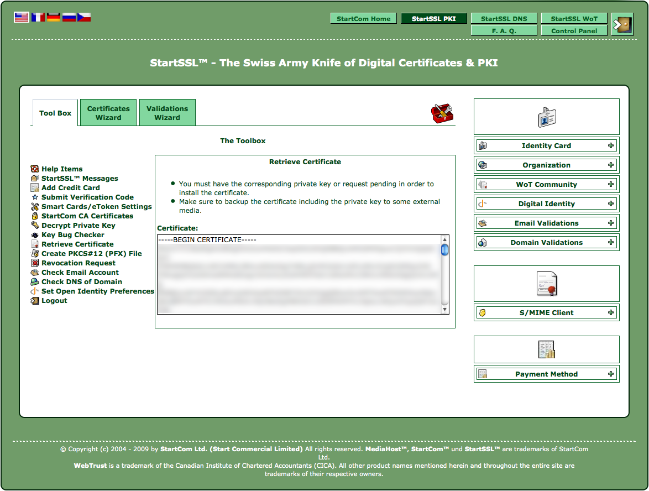Click the identity badge icon
The height and width of the screenshot is (491, 649).
[547, 117]
